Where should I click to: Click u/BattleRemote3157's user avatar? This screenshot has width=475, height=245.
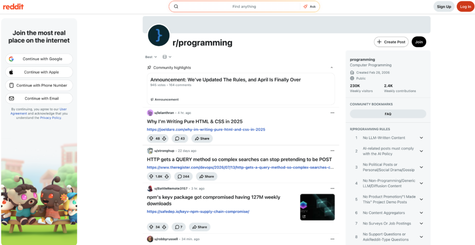click(150, 188)
